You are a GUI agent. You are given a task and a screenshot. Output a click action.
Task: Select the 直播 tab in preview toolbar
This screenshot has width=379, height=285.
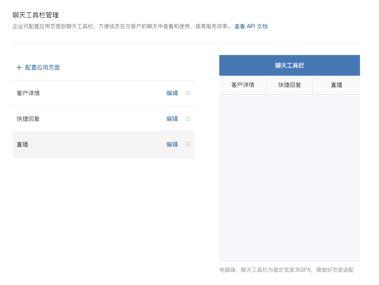click(x=336, y=85)
